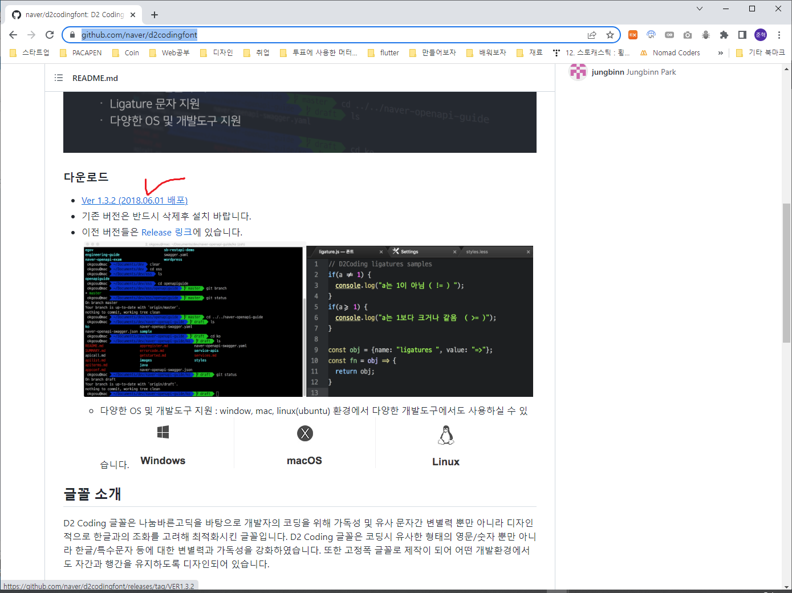Open the 스타트업 bookmark folder
Screen dimensions: 792x593
(30, 52)
